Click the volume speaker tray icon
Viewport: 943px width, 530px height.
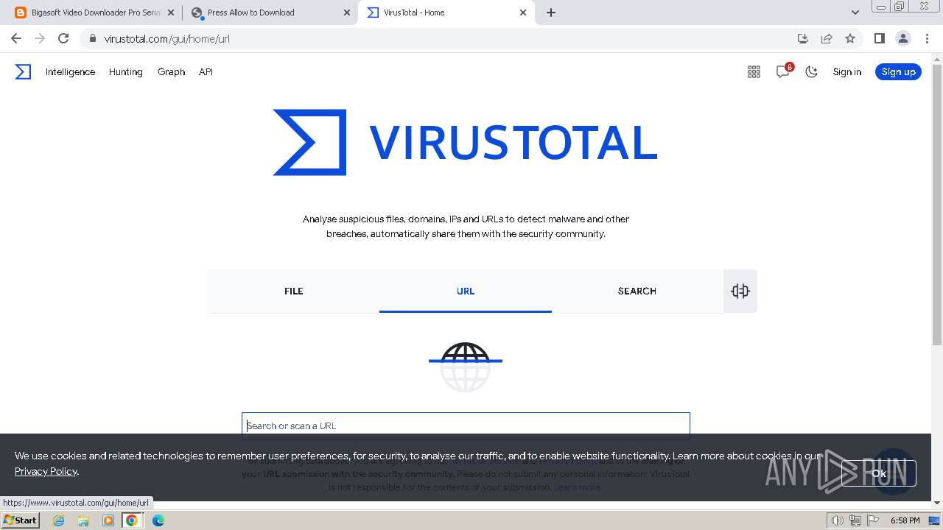click(x=837, y=520)
